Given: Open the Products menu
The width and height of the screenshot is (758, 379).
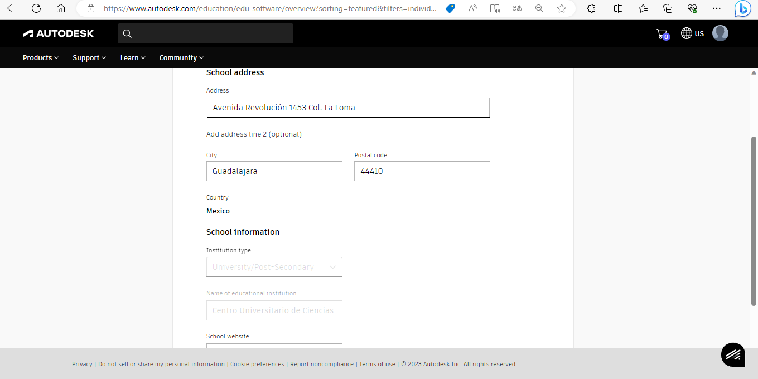Looking at the screenshot, I should pyautogui.click(x=40, y=57).
